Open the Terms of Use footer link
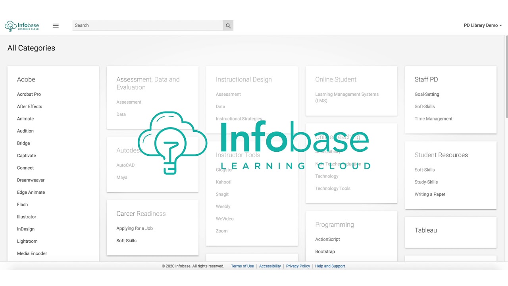Screen dimensions: 508x286 242,266
